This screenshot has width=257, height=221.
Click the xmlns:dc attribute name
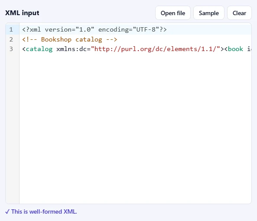point(72,49)
